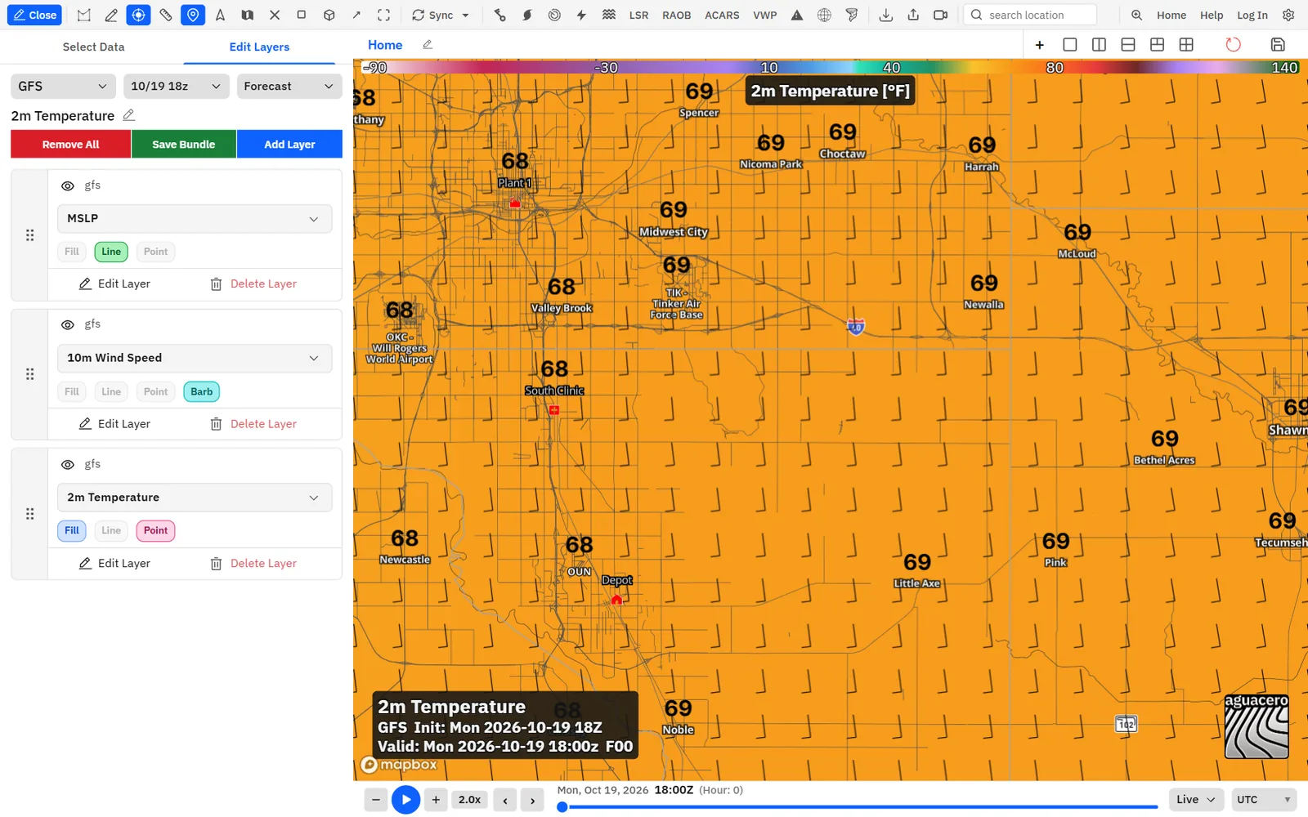Click the Remove All button

tap(70, 144)
